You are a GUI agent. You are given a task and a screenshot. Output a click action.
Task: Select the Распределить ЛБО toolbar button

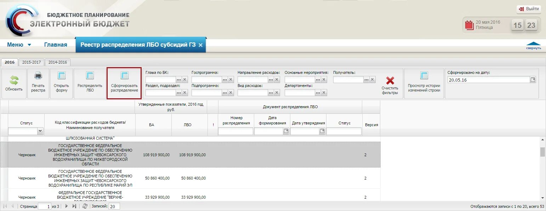coord(90,83)
